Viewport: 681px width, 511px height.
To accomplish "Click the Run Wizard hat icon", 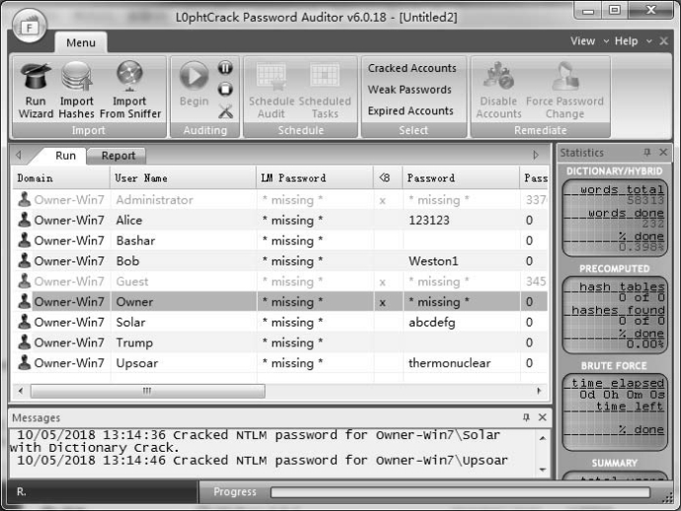I will click(x=36, y=76).
